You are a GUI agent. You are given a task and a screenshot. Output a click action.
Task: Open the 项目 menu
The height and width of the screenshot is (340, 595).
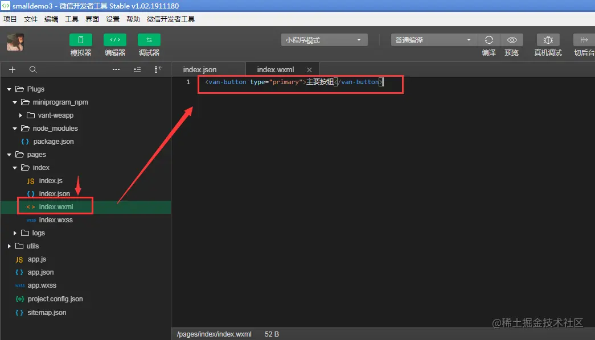tap(10, 19)
